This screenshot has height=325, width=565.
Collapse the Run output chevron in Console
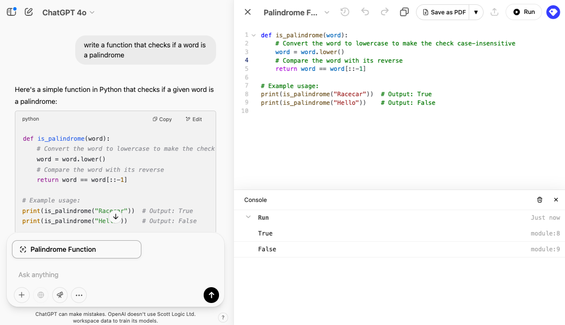tap(248, 217)
